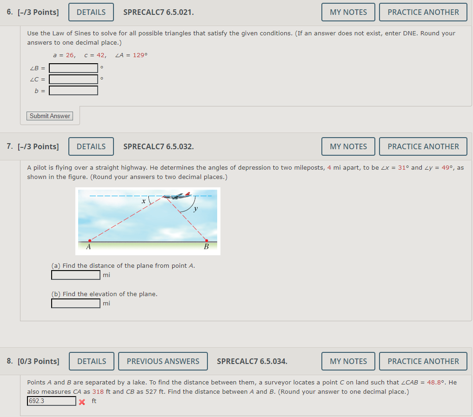Viewport: 473px width, 417px height.
Task: Select the 692.3 answer field
Action: [51, 401]
